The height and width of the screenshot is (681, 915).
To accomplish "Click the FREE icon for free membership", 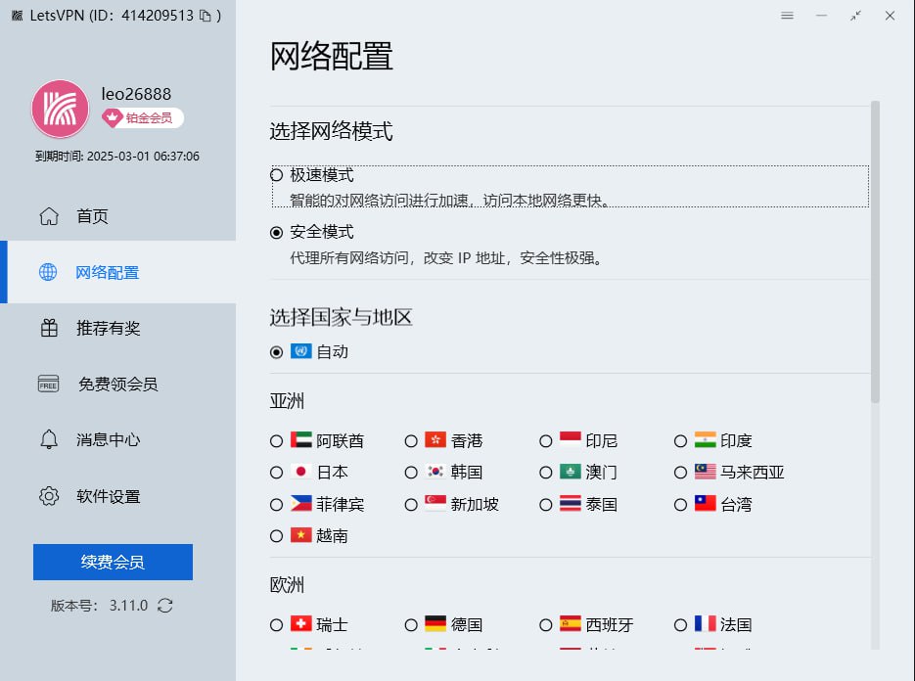I will [49, 384].
